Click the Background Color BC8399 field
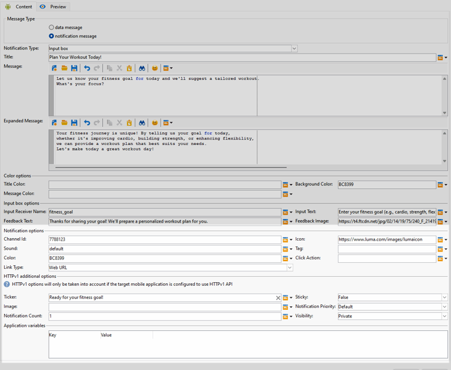This screenshot has height=370, width=451. tap(387, 185)
